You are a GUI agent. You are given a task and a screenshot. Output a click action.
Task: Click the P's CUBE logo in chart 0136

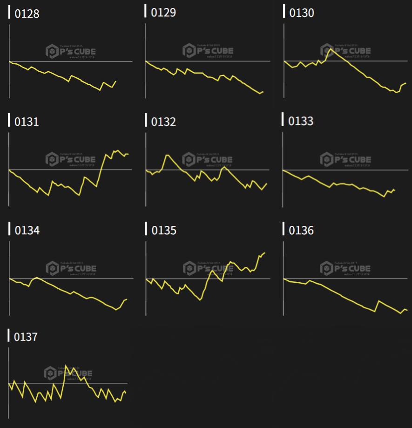[345, 268]
